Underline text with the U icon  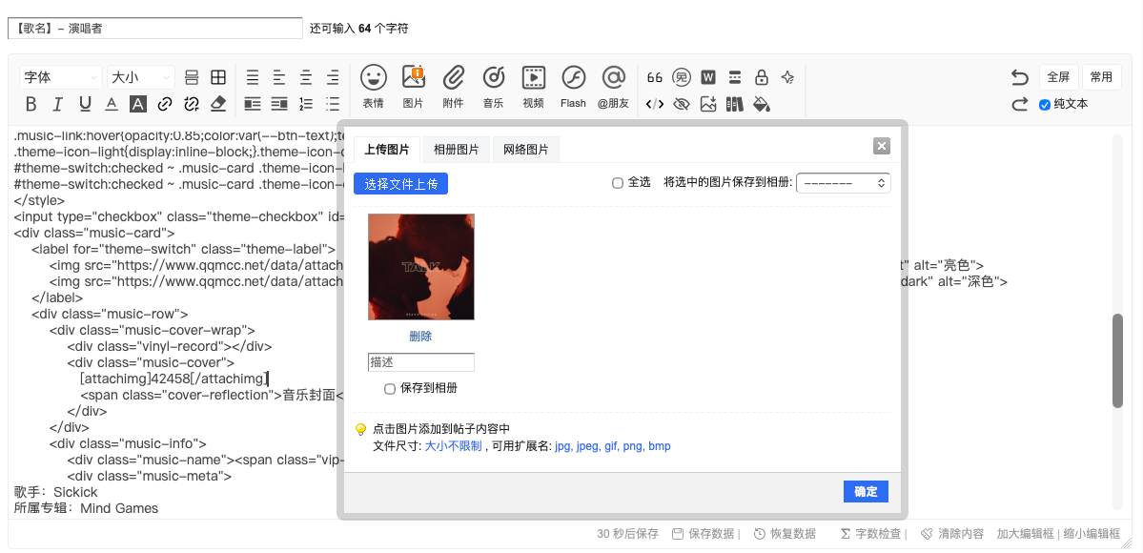click(x=85, y=104)
